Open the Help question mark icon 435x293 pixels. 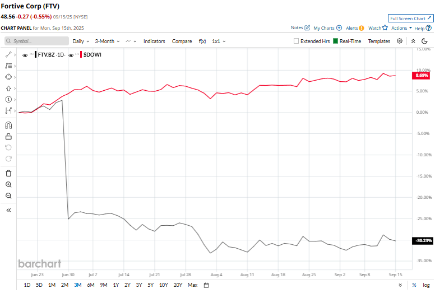(x=429, y=28)
